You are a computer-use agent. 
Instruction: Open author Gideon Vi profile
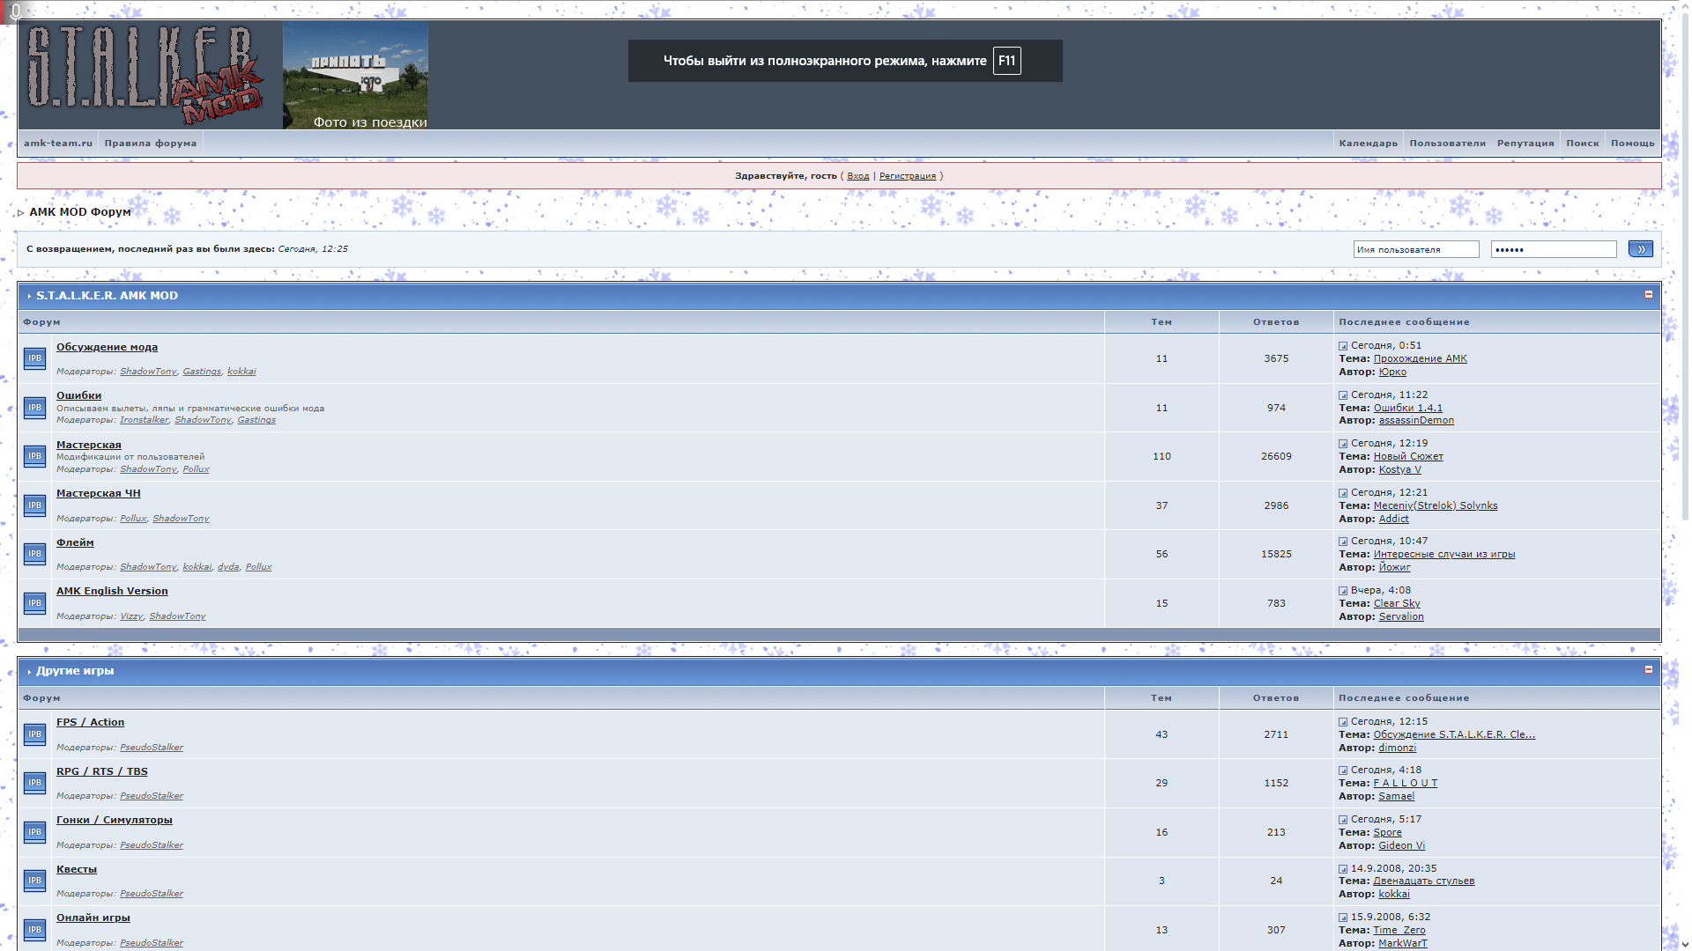click(x=1401, y=845)
